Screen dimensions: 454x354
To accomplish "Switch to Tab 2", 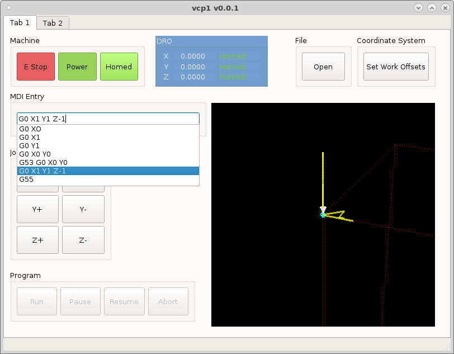I will (53, 23).
